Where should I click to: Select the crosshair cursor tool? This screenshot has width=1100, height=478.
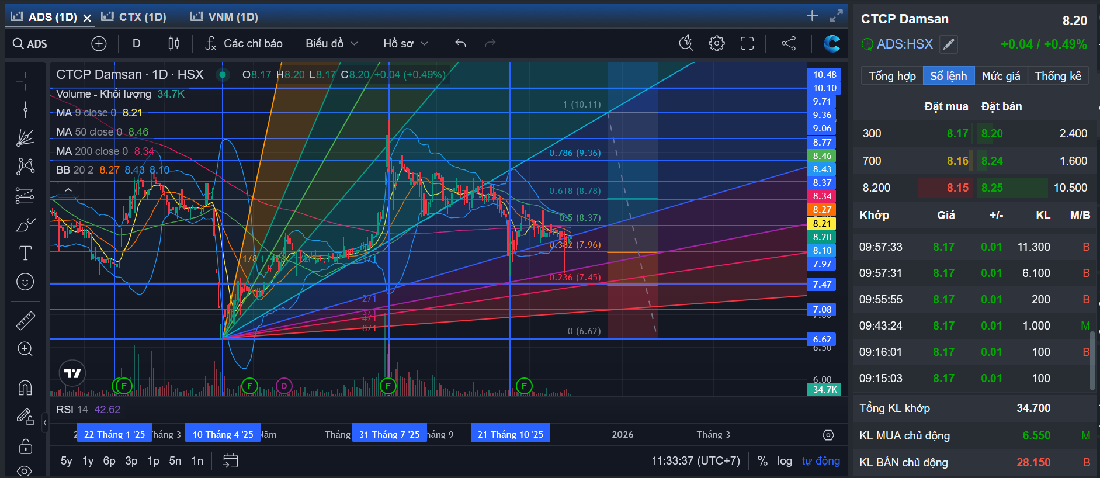pos(25,81)
